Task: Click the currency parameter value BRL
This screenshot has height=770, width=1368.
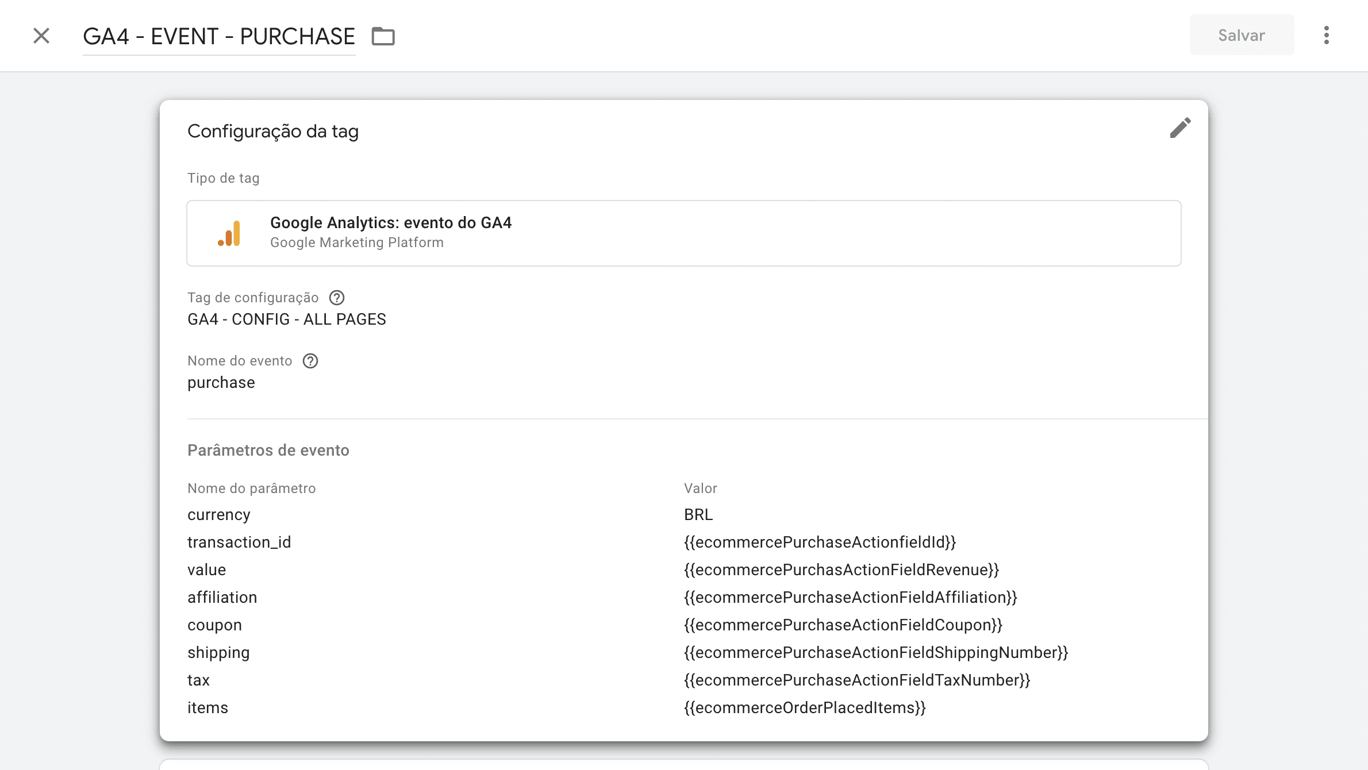Action: click(698, 515)
